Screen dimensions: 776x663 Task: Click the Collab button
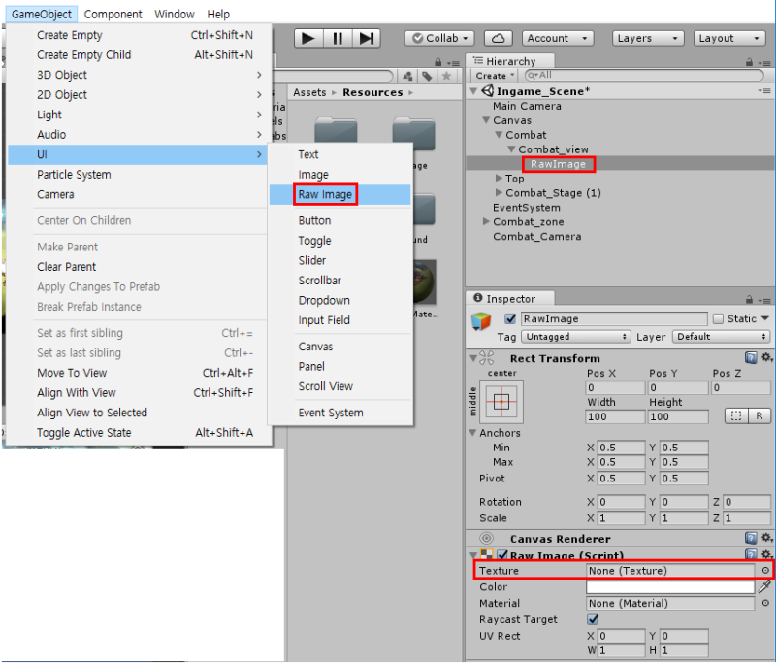(438, 37)
